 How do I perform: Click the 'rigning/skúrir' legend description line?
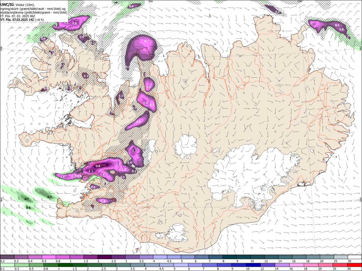pyautogui.click(x=33, y=9)
